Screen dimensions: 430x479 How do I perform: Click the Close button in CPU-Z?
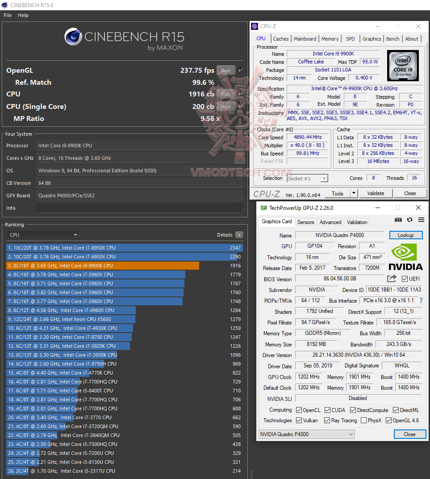point(410,193)
